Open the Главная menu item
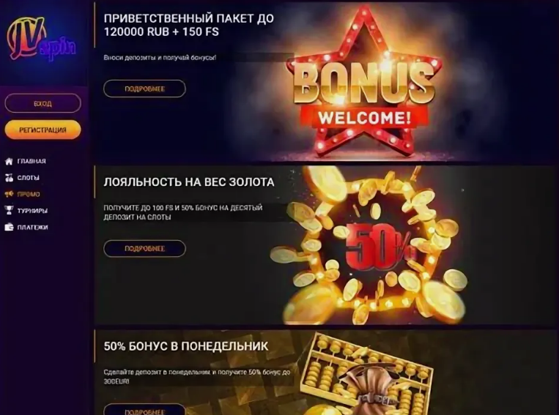 (x=32, y=161)
